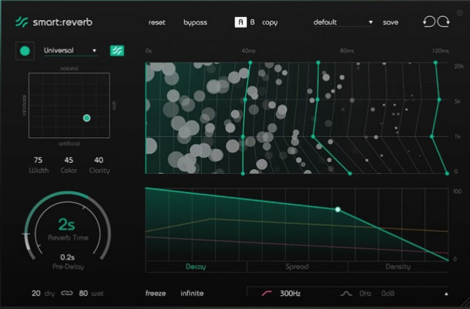Screen dimensions: 470x309
Task: Click the Width value 75
Action: point(38,160)
